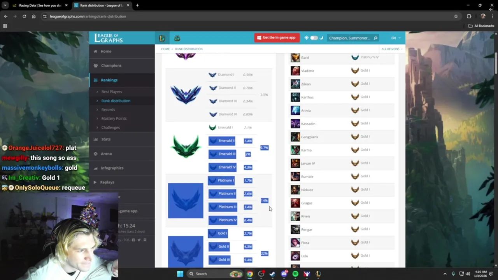Click the search magnifier icon in header
The height and width of the screenshot is (280, 498).
pos(375,38)
